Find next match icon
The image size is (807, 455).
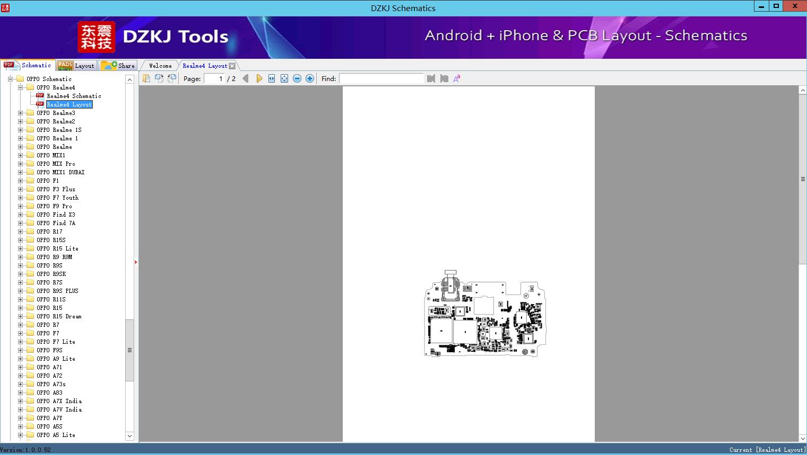coord(444,78)
